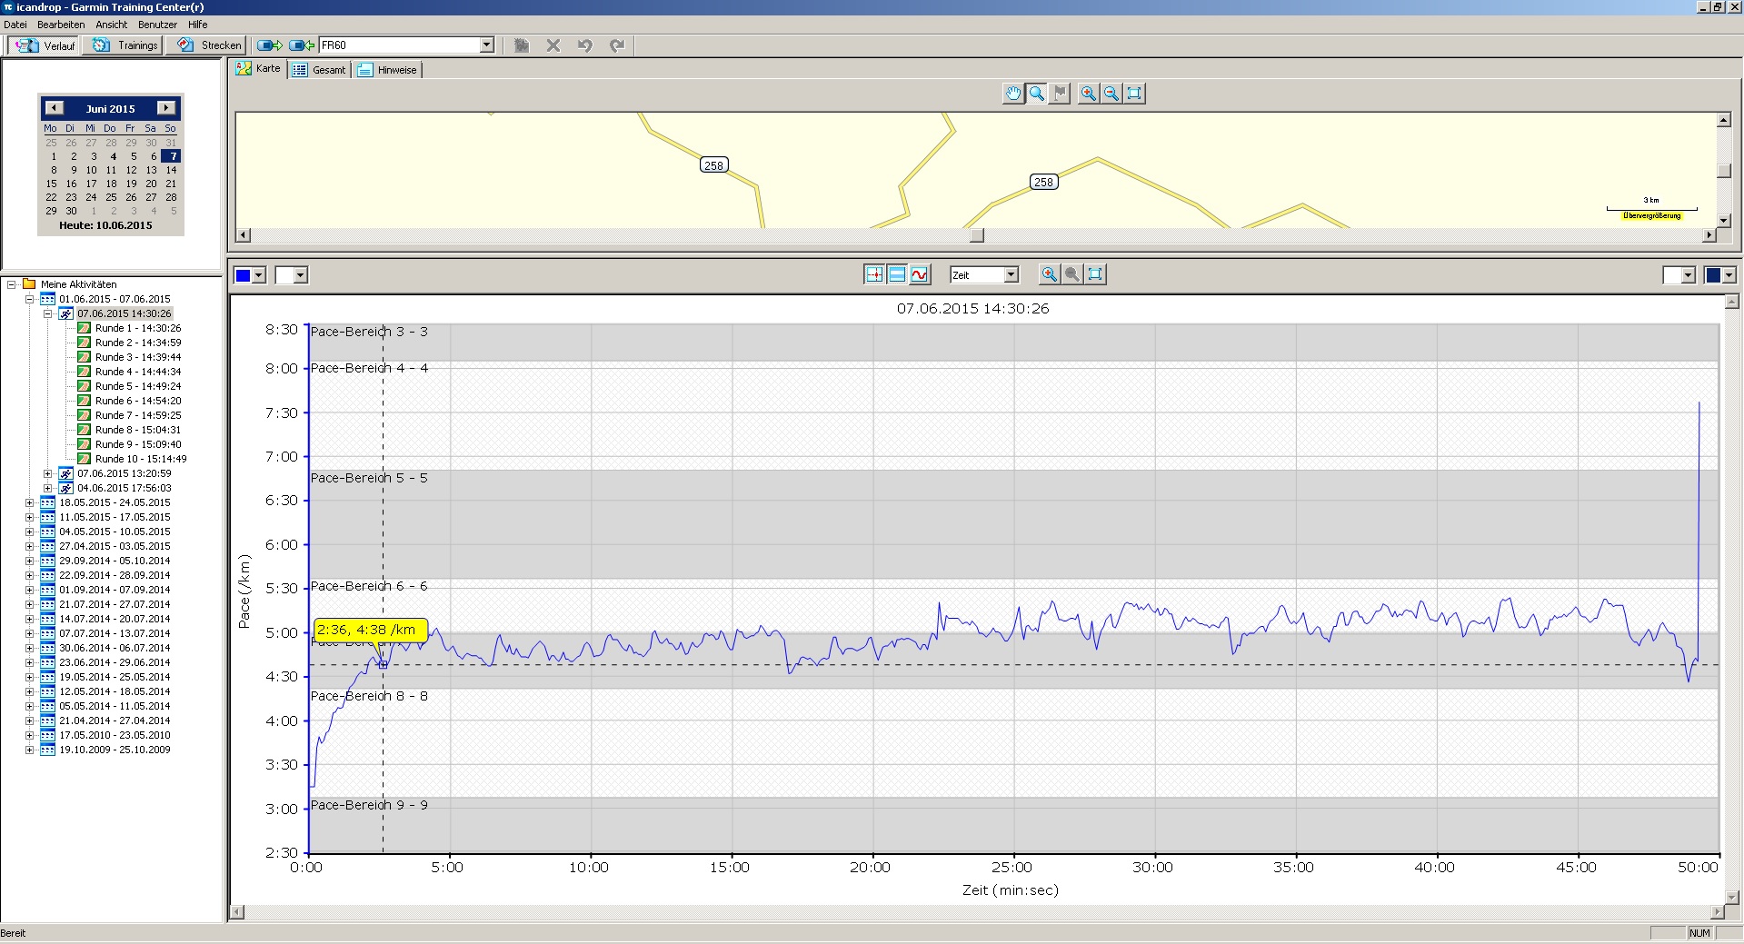Open the FR60 device dropdown
1744x944 pixels.
[486, 45]
